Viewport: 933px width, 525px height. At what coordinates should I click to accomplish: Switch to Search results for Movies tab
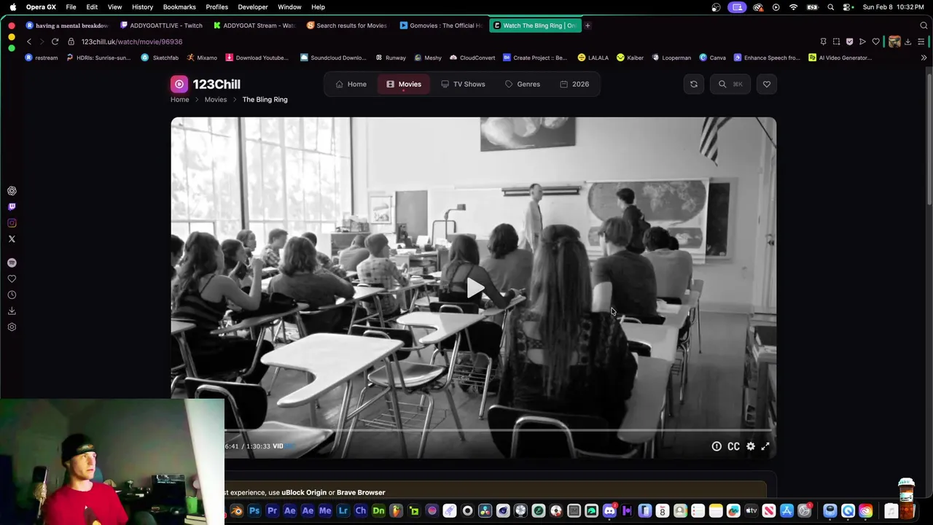tap(348, 26)
